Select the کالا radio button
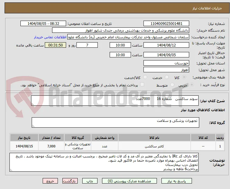This screenshot has width=230, height=189. click(x=184, y=77)
